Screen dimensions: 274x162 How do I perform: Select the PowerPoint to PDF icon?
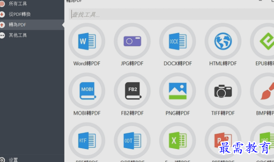223,140
